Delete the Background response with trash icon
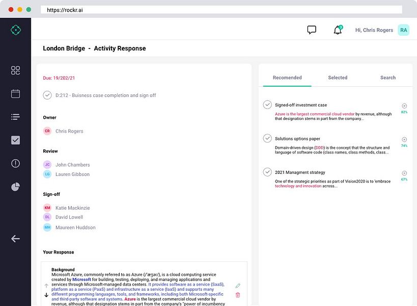417x306 pixels. [x=238, y=295]
